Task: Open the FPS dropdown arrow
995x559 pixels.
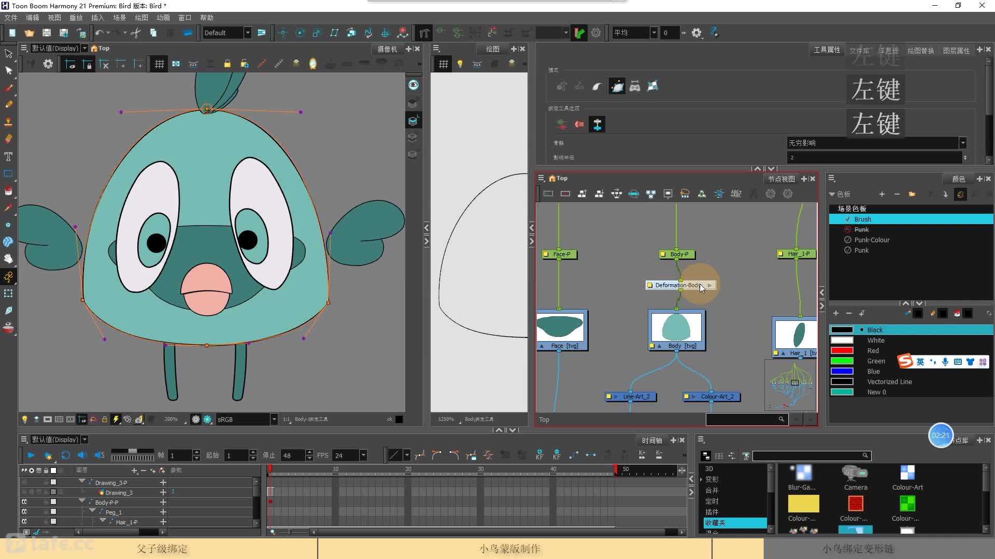Action: 363,455
